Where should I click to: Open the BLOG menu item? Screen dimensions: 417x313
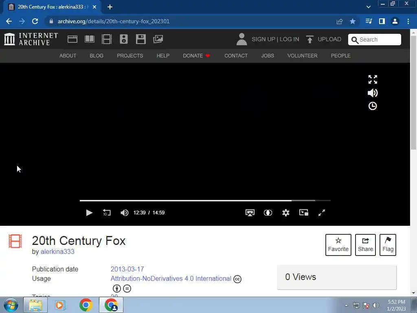click(97, 55)
